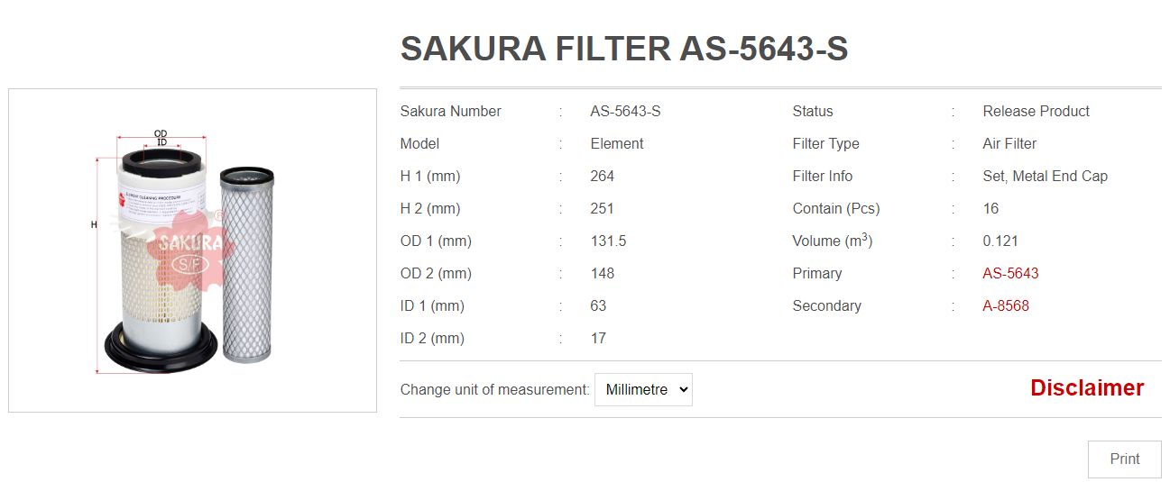Click the ID 2 (mm) label

tap(432, 338)
